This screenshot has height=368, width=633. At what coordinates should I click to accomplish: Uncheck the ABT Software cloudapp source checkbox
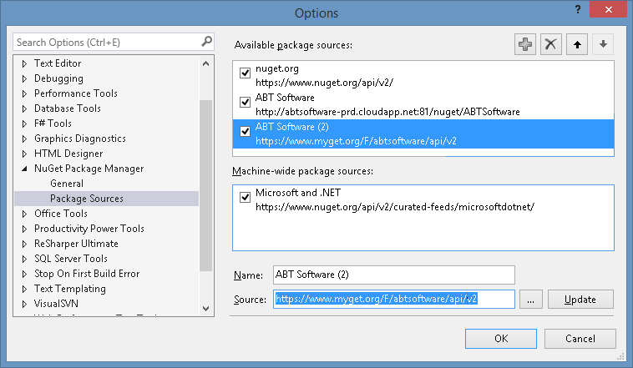click(245, 102)
